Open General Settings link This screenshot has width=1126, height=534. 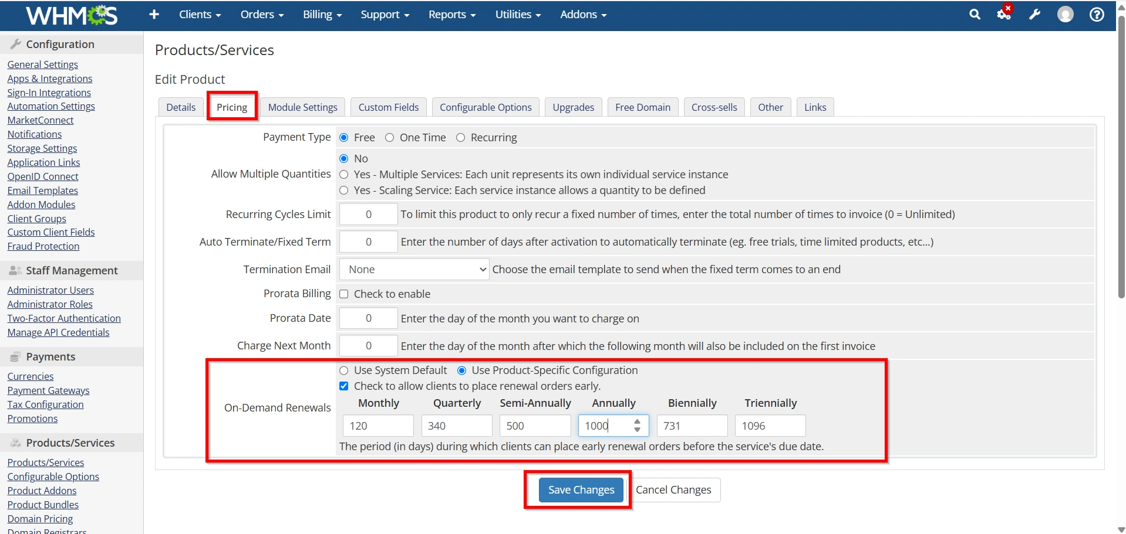43,64
